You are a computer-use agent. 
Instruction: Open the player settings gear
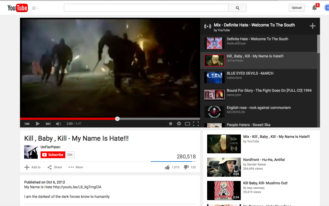179,124
